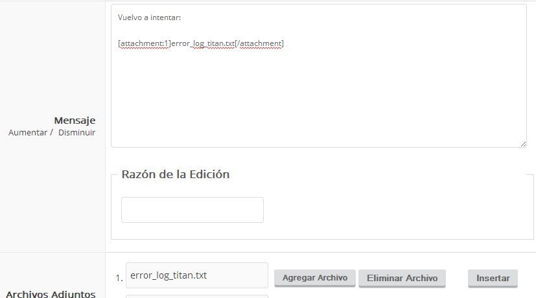This screenshot has height=298, width=536.
Task: Click the slash separator between Aumentar and Disminuir
Action: click(x=51, y=133)
